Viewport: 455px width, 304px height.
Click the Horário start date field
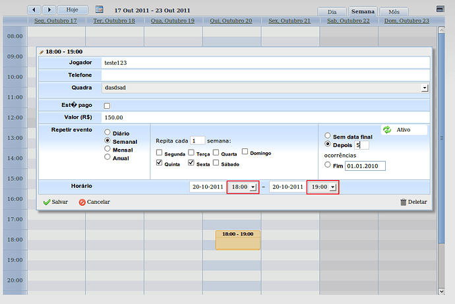point(208,187)
